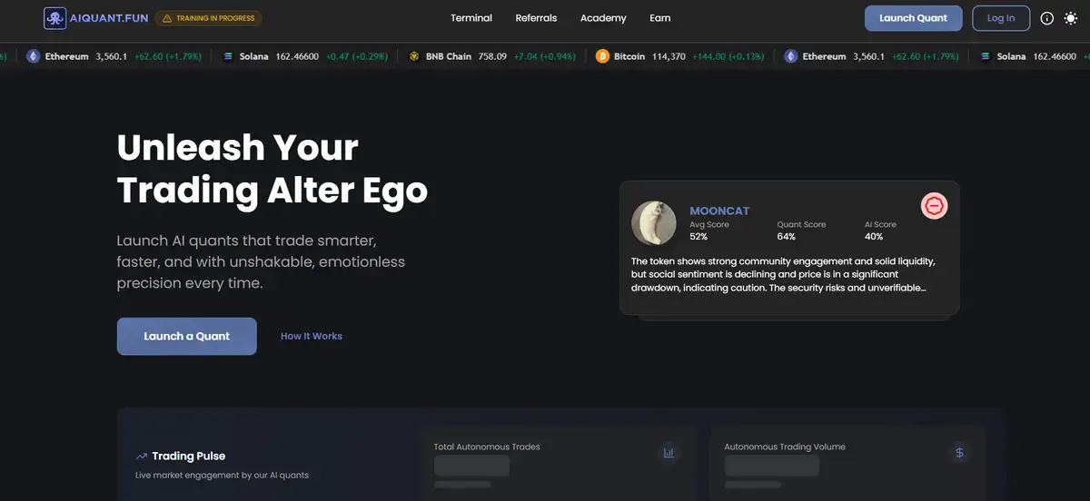Click the warning triangle in Training In Progress badge
The height and width of the screenshot is (501, 1090).
(x=167, y=18)
